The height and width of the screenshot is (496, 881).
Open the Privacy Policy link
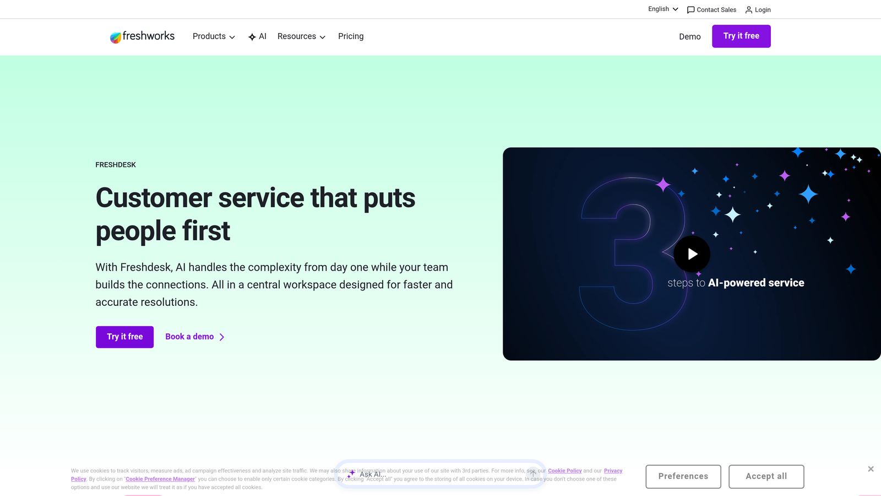[613, 471]
